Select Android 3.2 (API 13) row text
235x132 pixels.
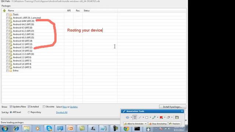(23, 44)
